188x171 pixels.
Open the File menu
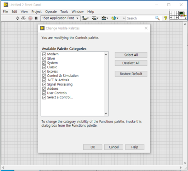coord(5,12)
